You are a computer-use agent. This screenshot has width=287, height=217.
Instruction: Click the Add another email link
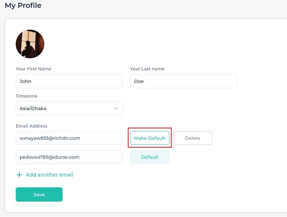tap(49, 175)
